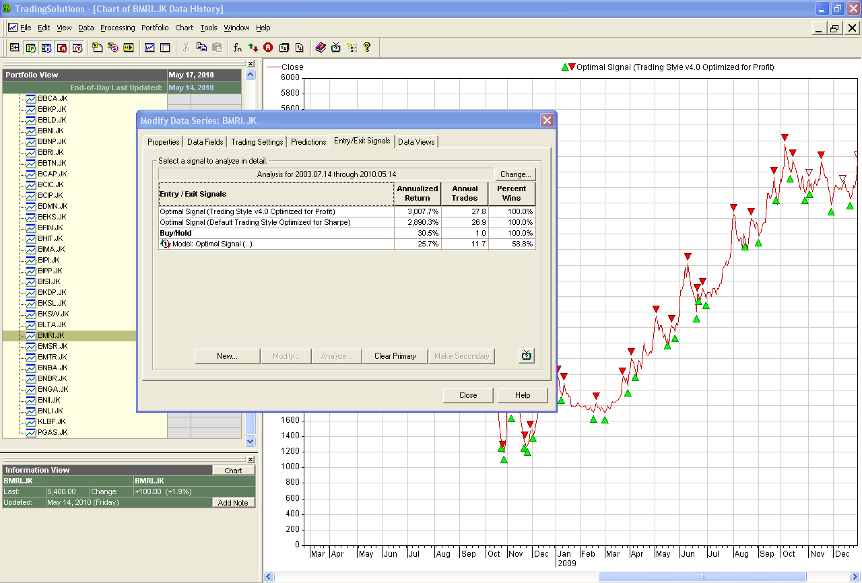
Task: Switch to the Data Views tab
Action: coord(416,142)
